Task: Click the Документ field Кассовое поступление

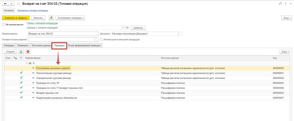Action: click(145, 34)
